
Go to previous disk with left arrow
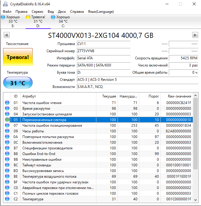[7, 35]
